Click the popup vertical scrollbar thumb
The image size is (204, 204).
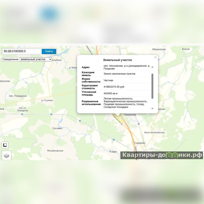[x=152, y=86]
